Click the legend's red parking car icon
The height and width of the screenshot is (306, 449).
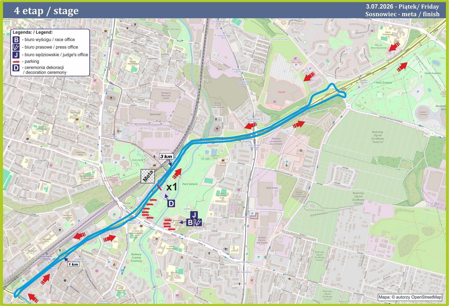click(x=16, y=61)
